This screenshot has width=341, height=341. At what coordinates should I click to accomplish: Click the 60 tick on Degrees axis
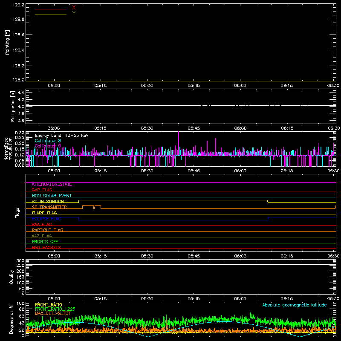pos(22,316)
